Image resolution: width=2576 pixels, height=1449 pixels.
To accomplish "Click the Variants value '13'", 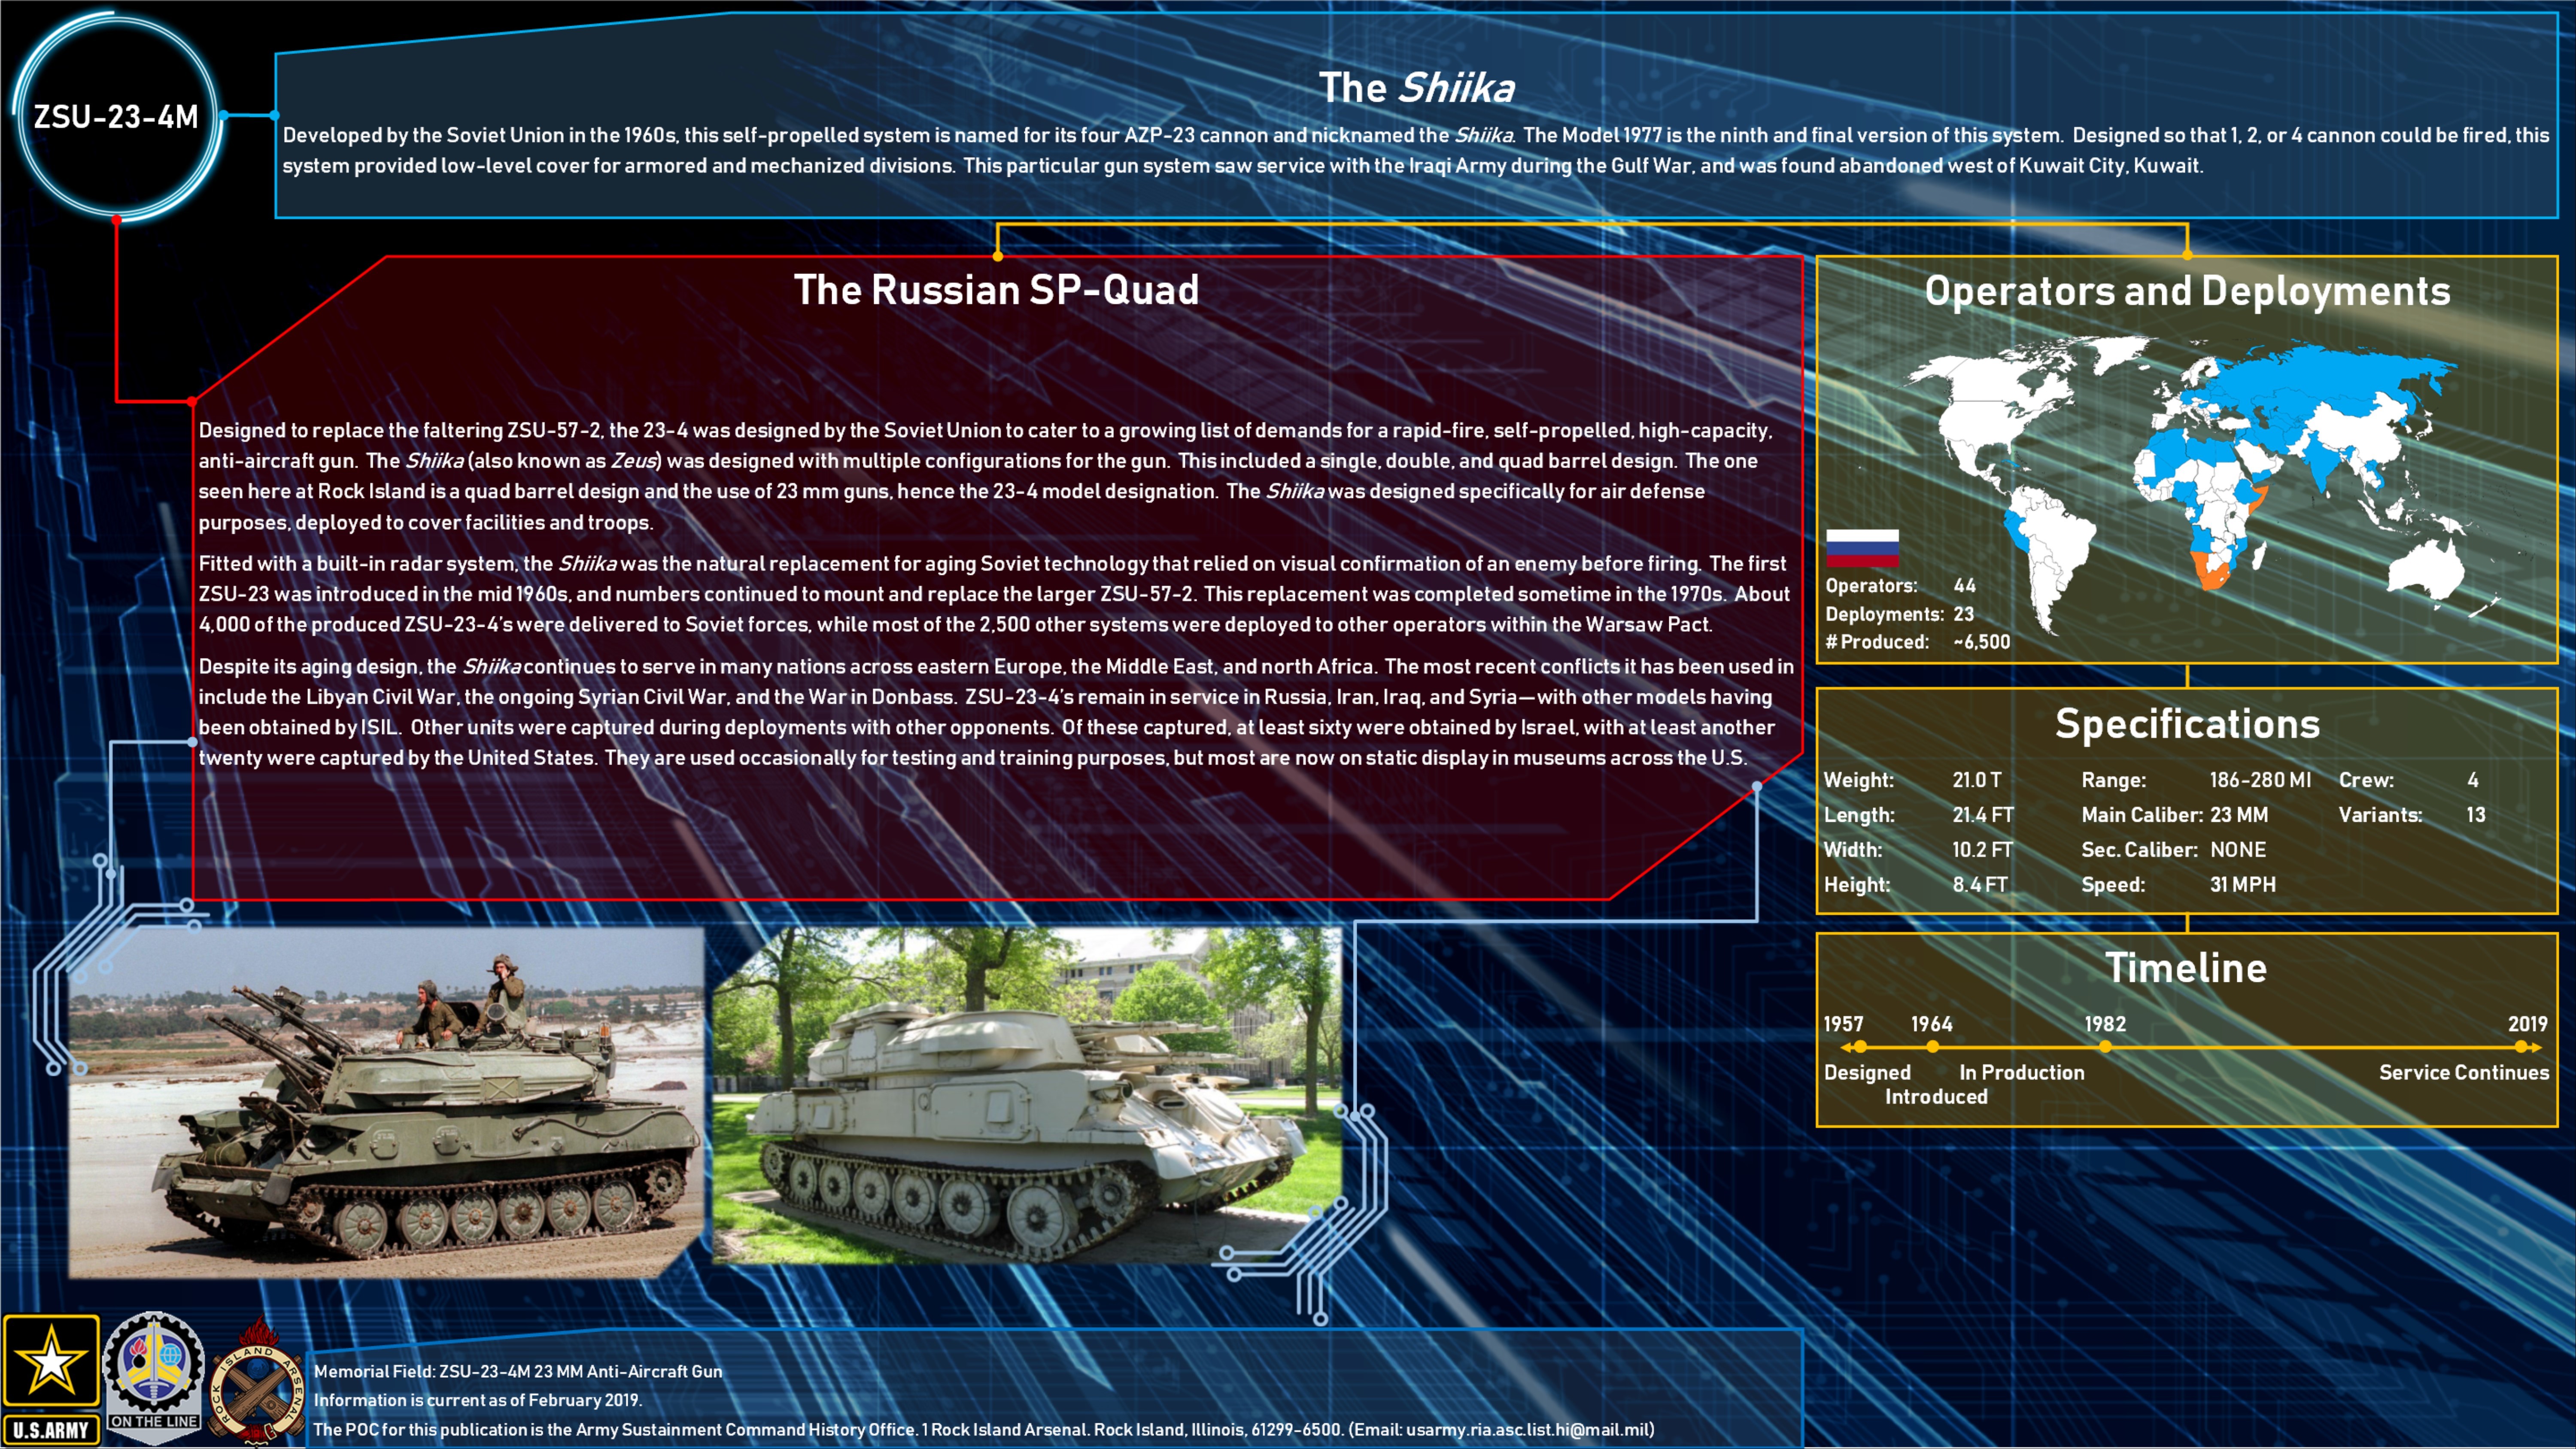I will click(x=2476, y=815).
